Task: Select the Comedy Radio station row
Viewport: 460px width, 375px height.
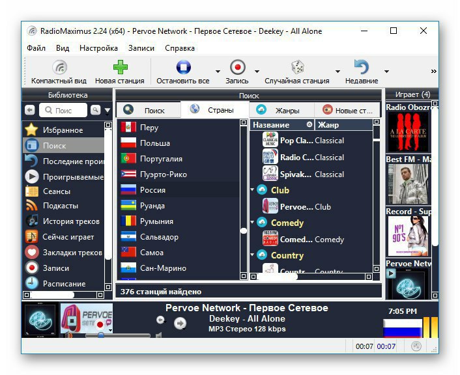Action: tap(311, 239)
